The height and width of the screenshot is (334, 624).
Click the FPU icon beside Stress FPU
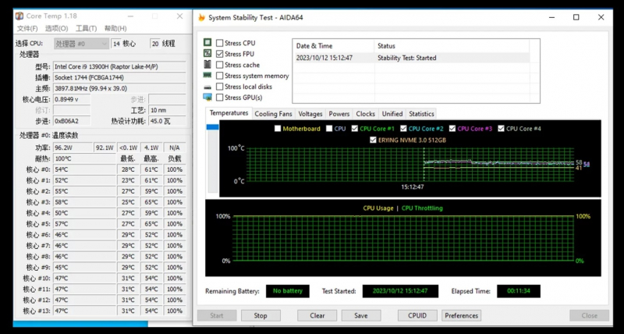pos(207,54)
